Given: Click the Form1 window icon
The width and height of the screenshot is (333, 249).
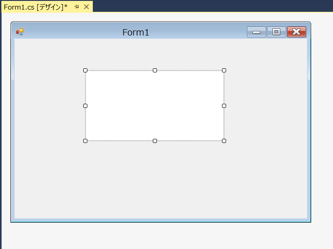Looking at the screenshot, I should point(20,32).
